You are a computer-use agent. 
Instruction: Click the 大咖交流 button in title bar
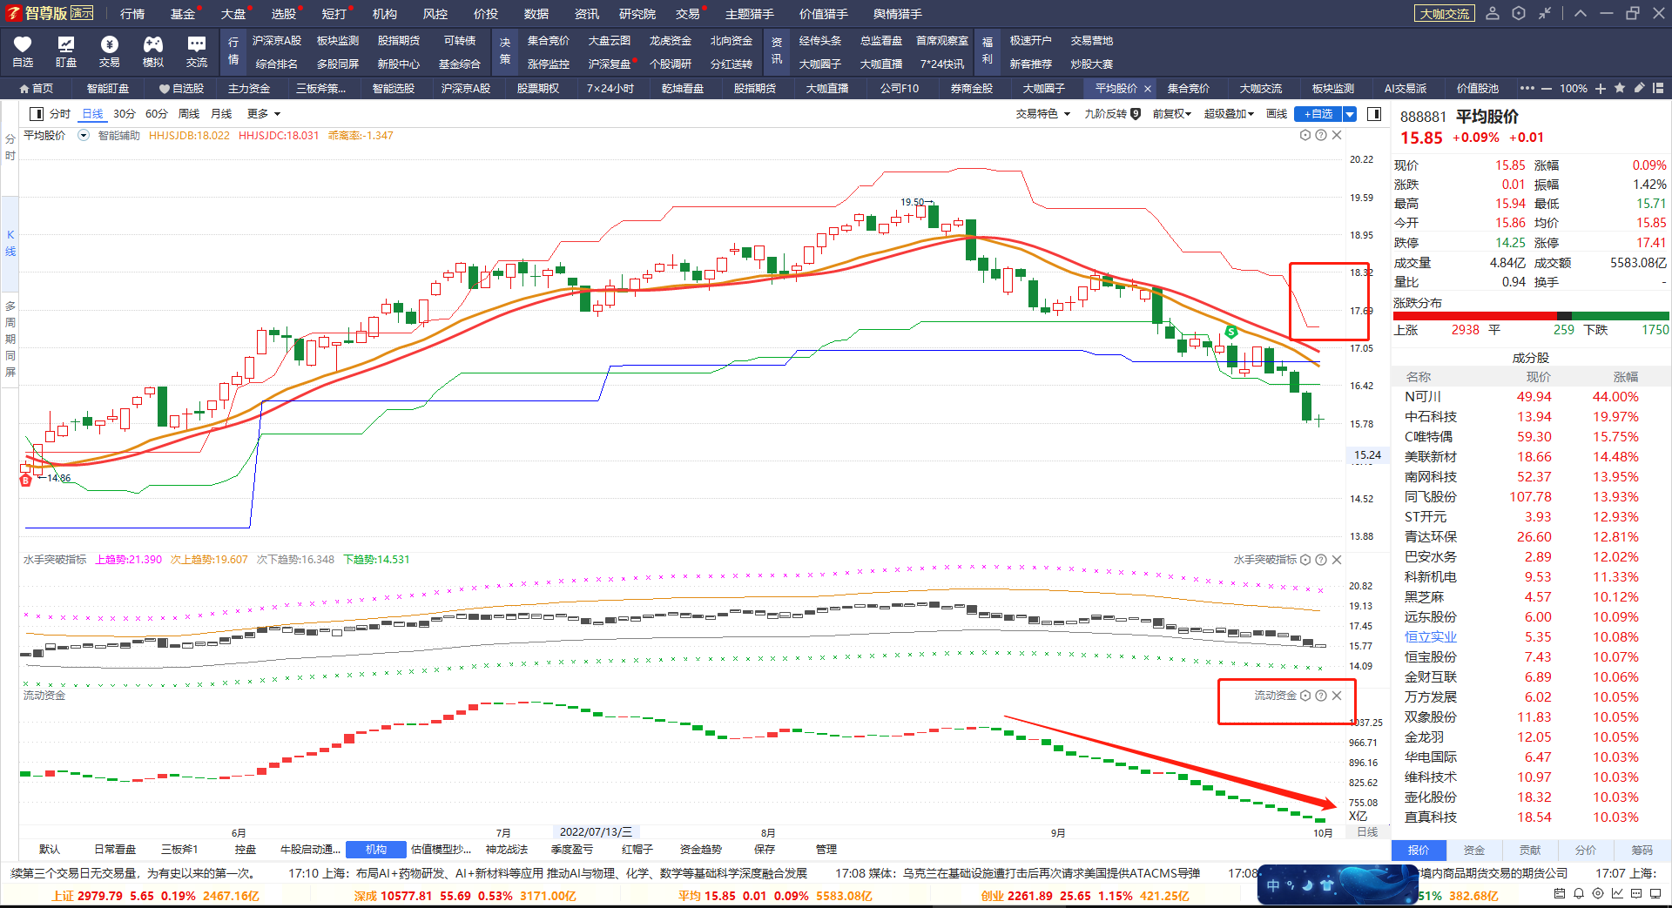coord(1445,14)
